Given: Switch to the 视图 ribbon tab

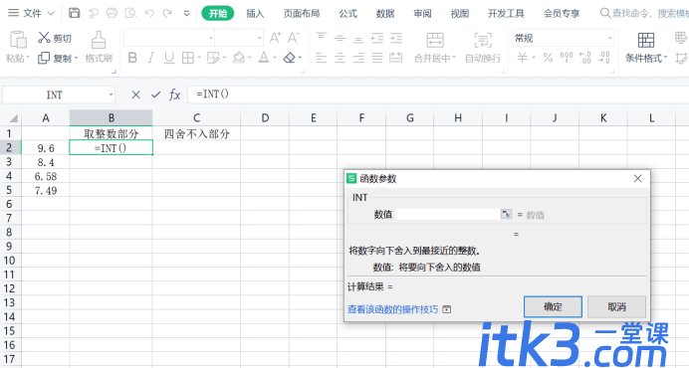Looking at the screenshot, I should (460, 14).
